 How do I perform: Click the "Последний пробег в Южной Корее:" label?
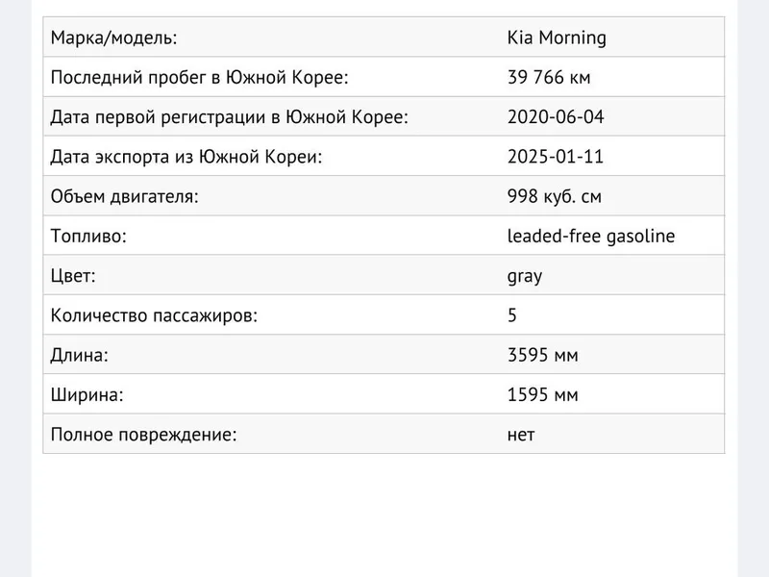coord(199,78)
